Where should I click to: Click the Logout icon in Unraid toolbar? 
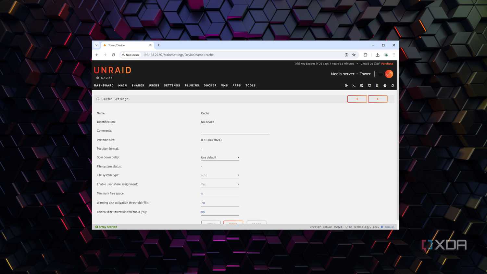pyautogui.click(x=346, y=86)
